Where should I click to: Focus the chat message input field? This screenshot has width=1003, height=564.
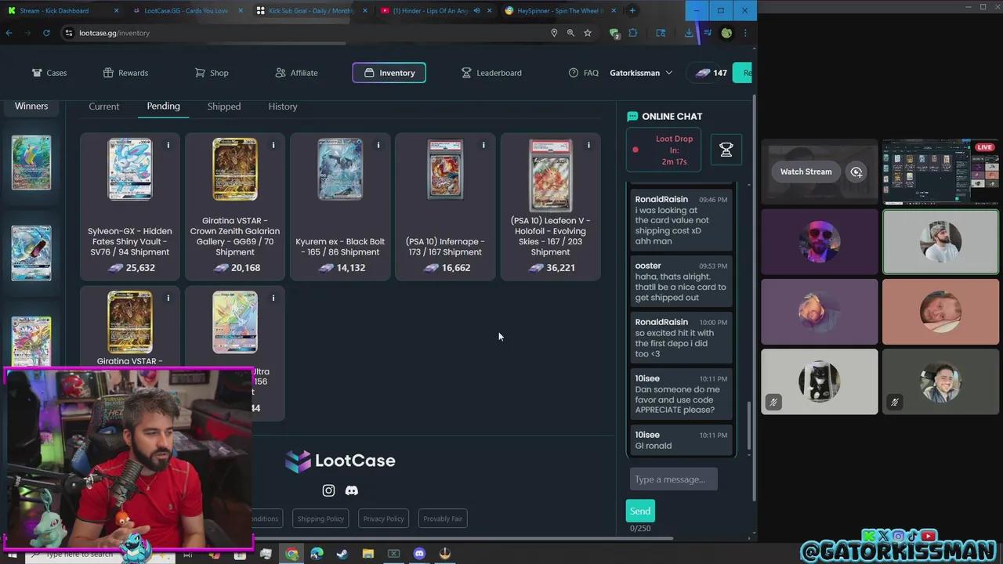[x=673, y=479]
